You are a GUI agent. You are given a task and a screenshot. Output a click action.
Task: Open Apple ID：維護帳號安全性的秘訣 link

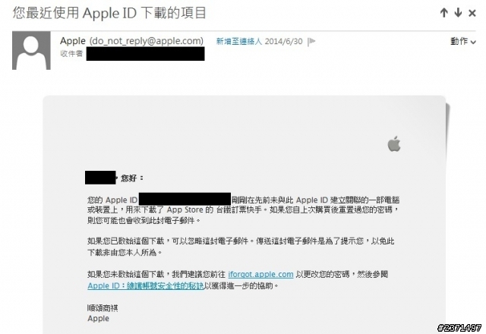pos(145,285)
